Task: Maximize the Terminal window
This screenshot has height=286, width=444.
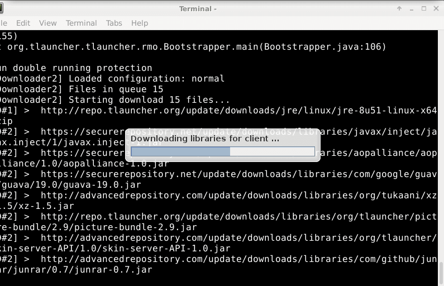Action: pyautogui.click(x=424, y=8)
